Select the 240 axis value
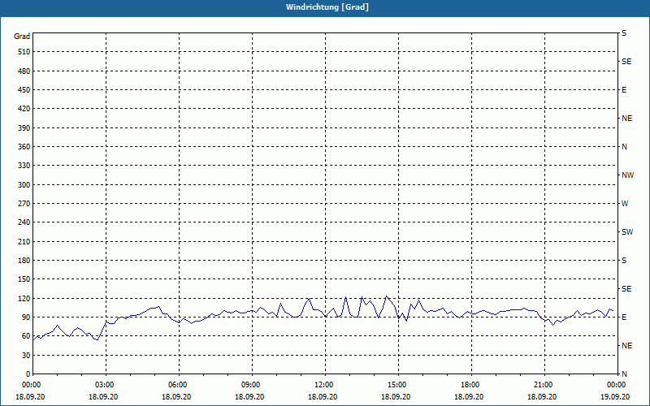 pyautogui.click(x=24, y=222)
